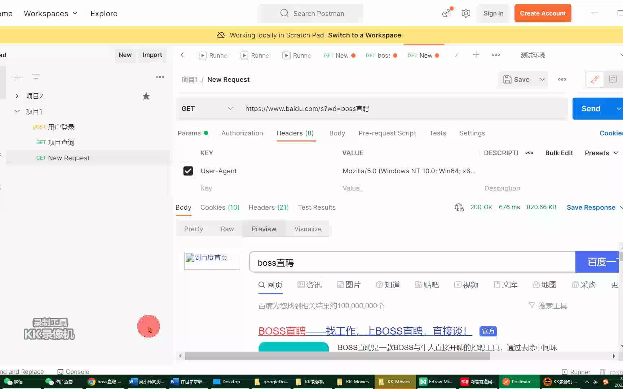Switch to Authorization tab
This screenshot has height=389, width=623.
pos(242,133)
